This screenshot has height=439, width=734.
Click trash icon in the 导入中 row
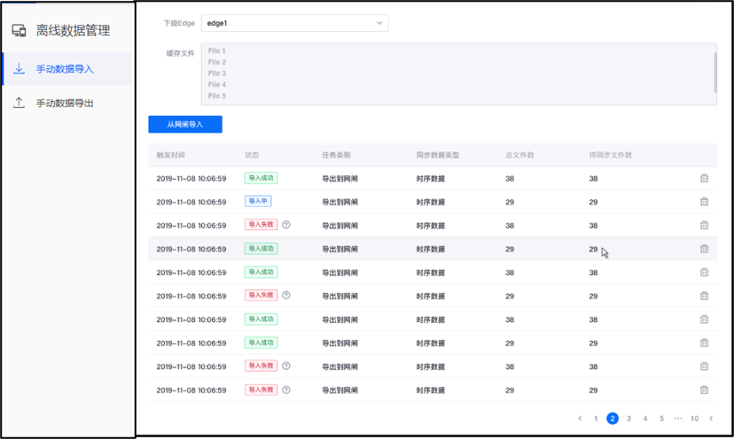(704, 202)
